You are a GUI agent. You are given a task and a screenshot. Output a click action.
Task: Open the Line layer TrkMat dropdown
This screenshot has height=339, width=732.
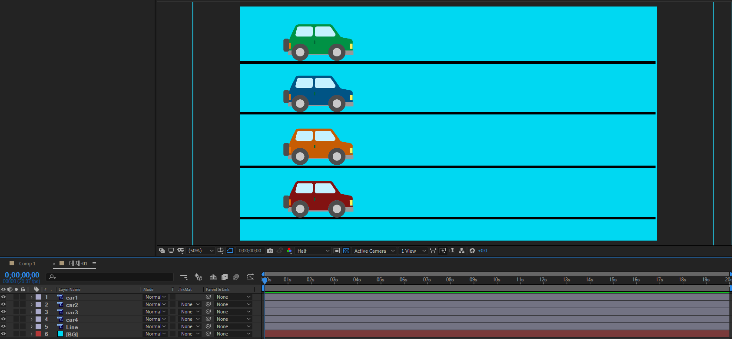tap(190, 326)
